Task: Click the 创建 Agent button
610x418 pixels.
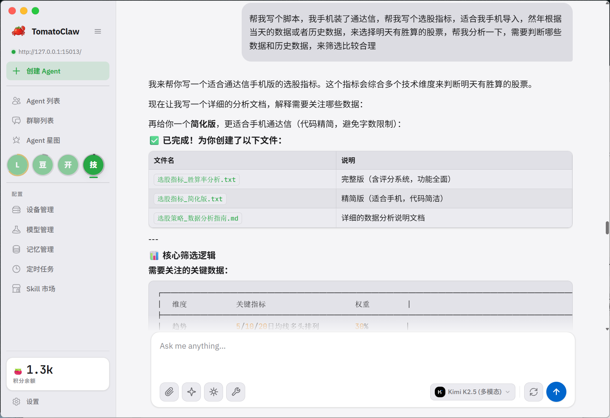Action: (x=58, y=71)
